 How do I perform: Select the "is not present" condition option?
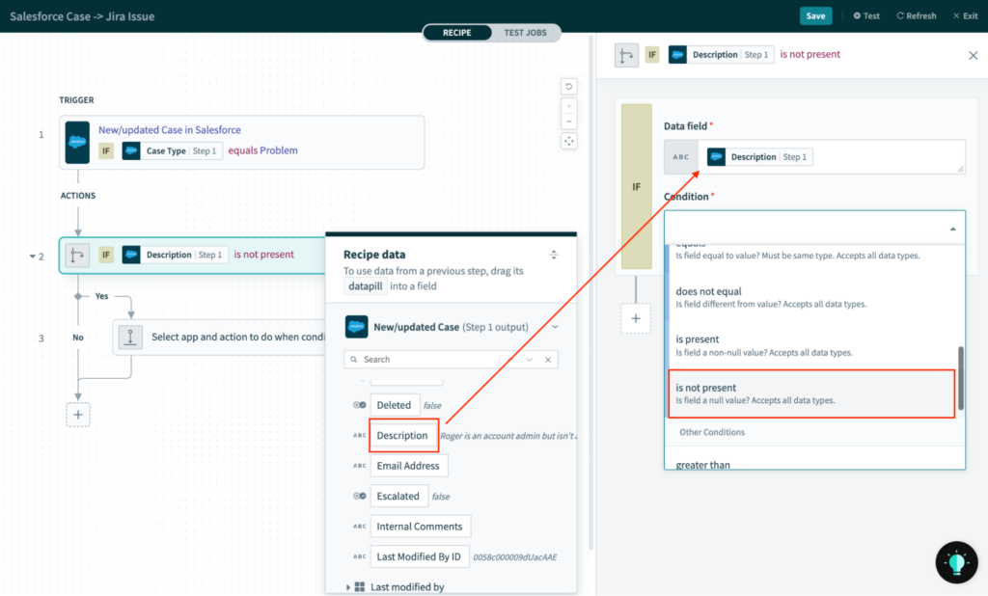pos(809,393)
